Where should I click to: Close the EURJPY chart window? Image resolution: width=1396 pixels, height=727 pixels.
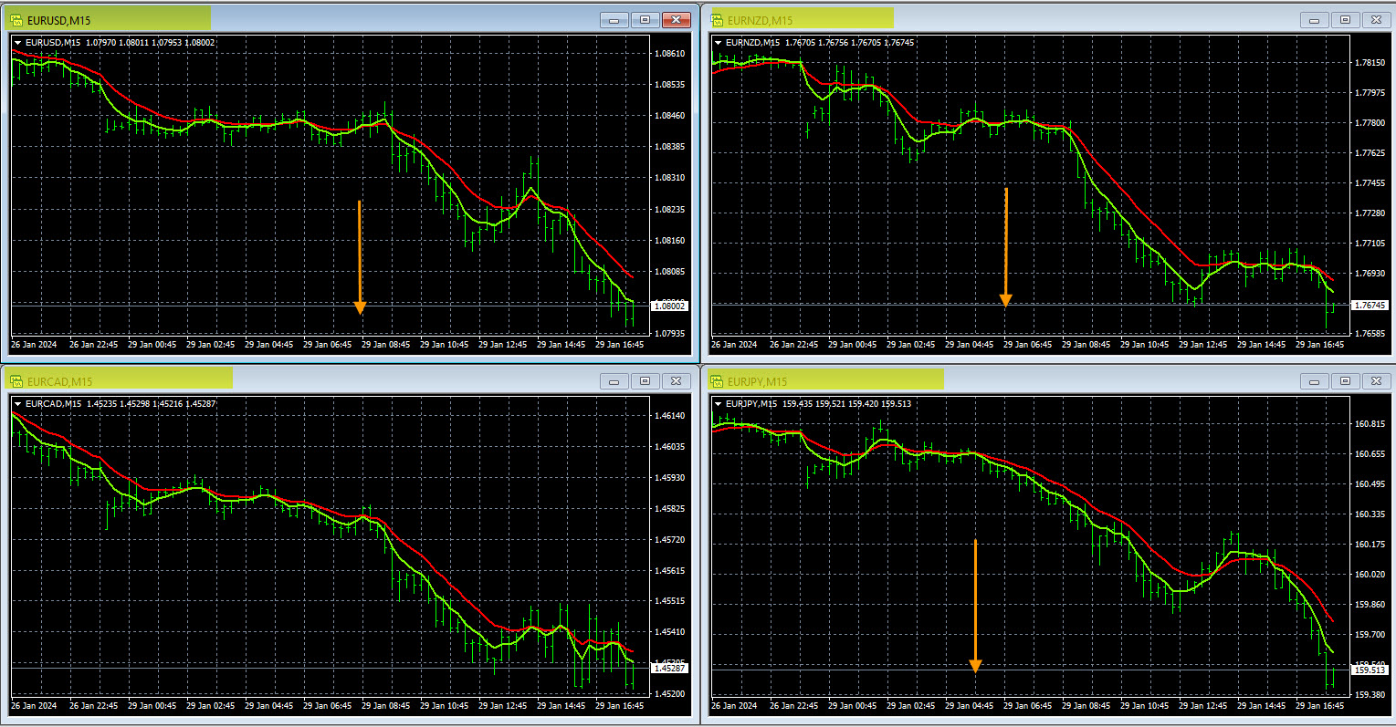click(1376, 380)
